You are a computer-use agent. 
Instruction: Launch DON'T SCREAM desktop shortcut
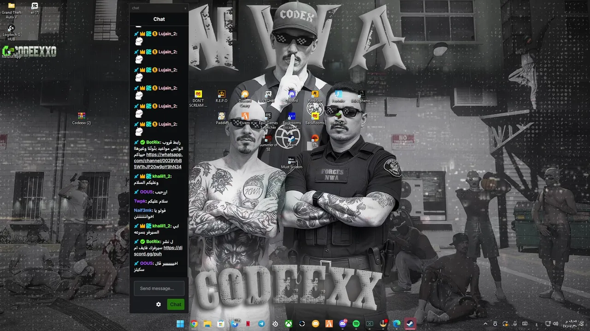coord(198,99)
